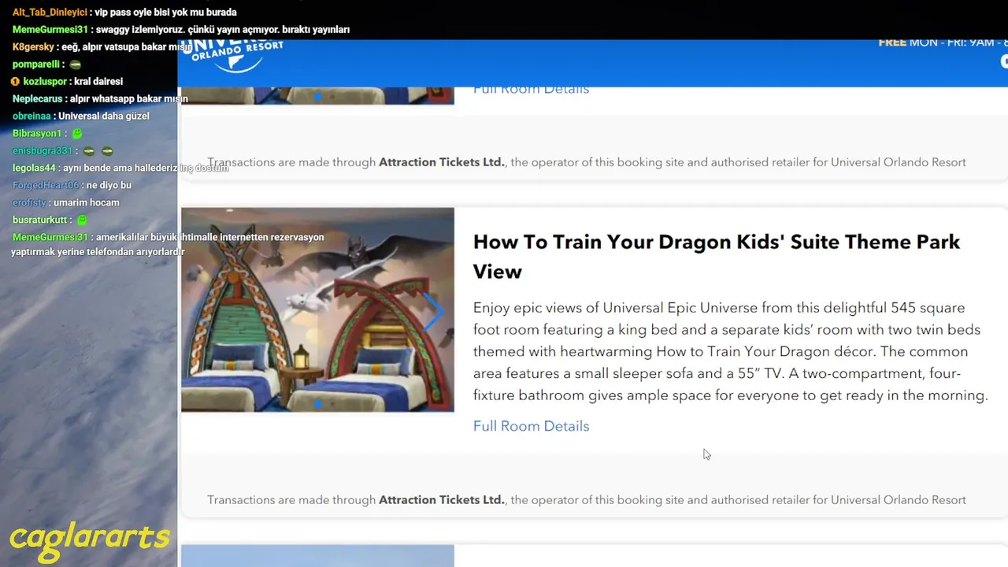The width and height of the screenshot is (1008, 567).
Task: Click chat username obreinaa
Action: click(32, 117)
